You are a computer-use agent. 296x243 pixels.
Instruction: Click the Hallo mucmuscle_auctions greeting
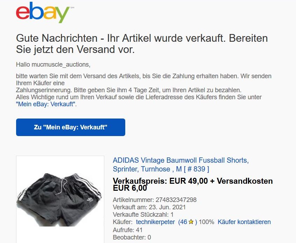(x=53, y=65)
